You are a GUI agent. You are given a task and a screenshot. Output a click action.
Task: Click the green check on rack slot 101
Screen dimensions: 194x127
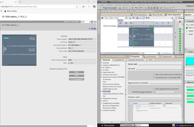[131, 26]
